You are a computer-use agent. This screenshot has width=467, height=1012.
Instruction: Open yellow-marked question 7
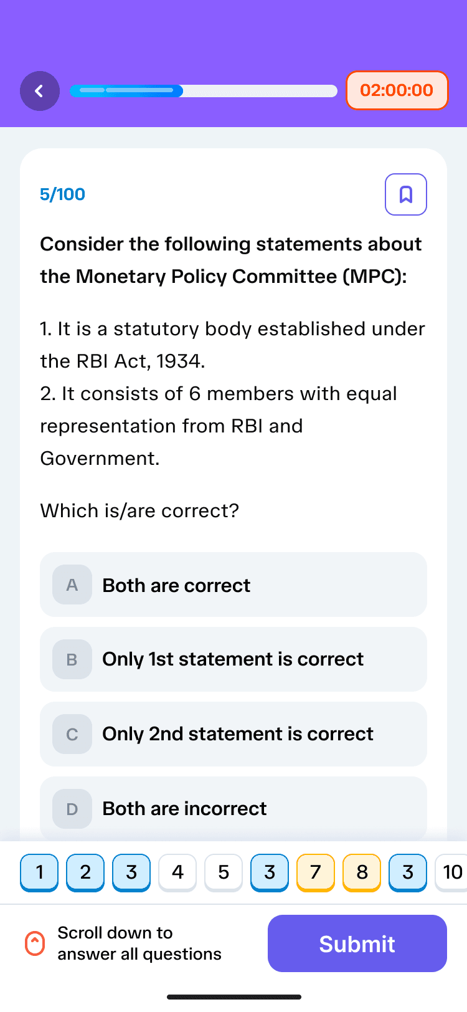316,872
